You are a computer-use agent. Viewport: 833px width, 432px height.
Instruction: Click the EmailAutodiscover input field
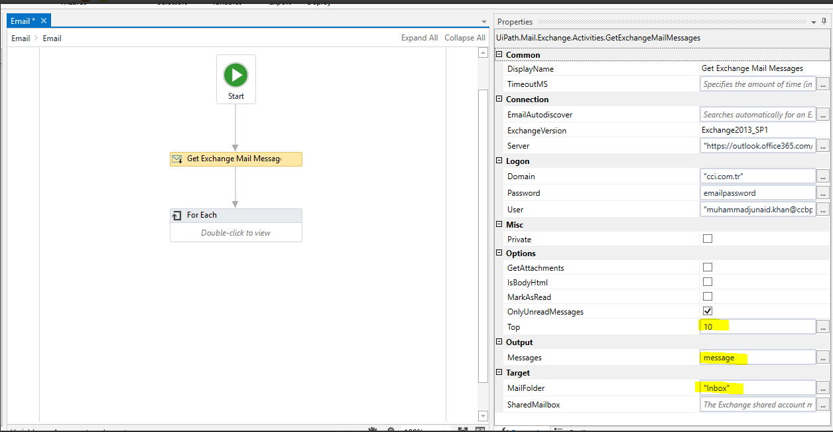point(757,115)
